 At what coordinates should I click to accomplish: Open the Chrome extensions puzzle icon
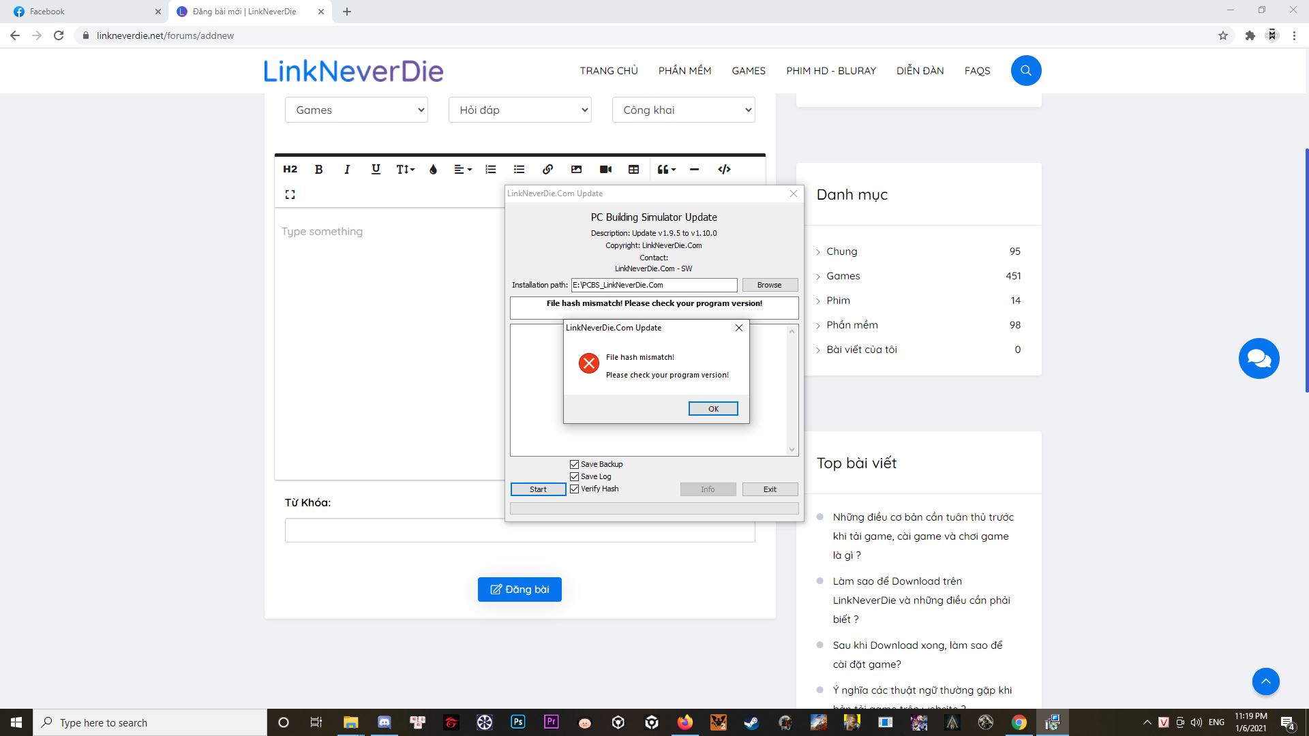click(x=1250, y=35)
